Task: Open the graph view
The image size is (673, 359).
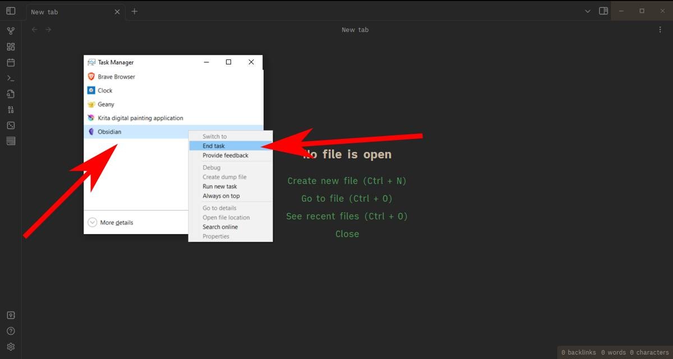Action: (11, 30)
